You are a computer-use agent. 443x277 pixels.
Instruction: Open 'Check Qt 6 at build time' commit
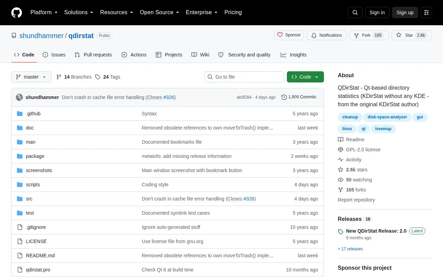point(168,270)
